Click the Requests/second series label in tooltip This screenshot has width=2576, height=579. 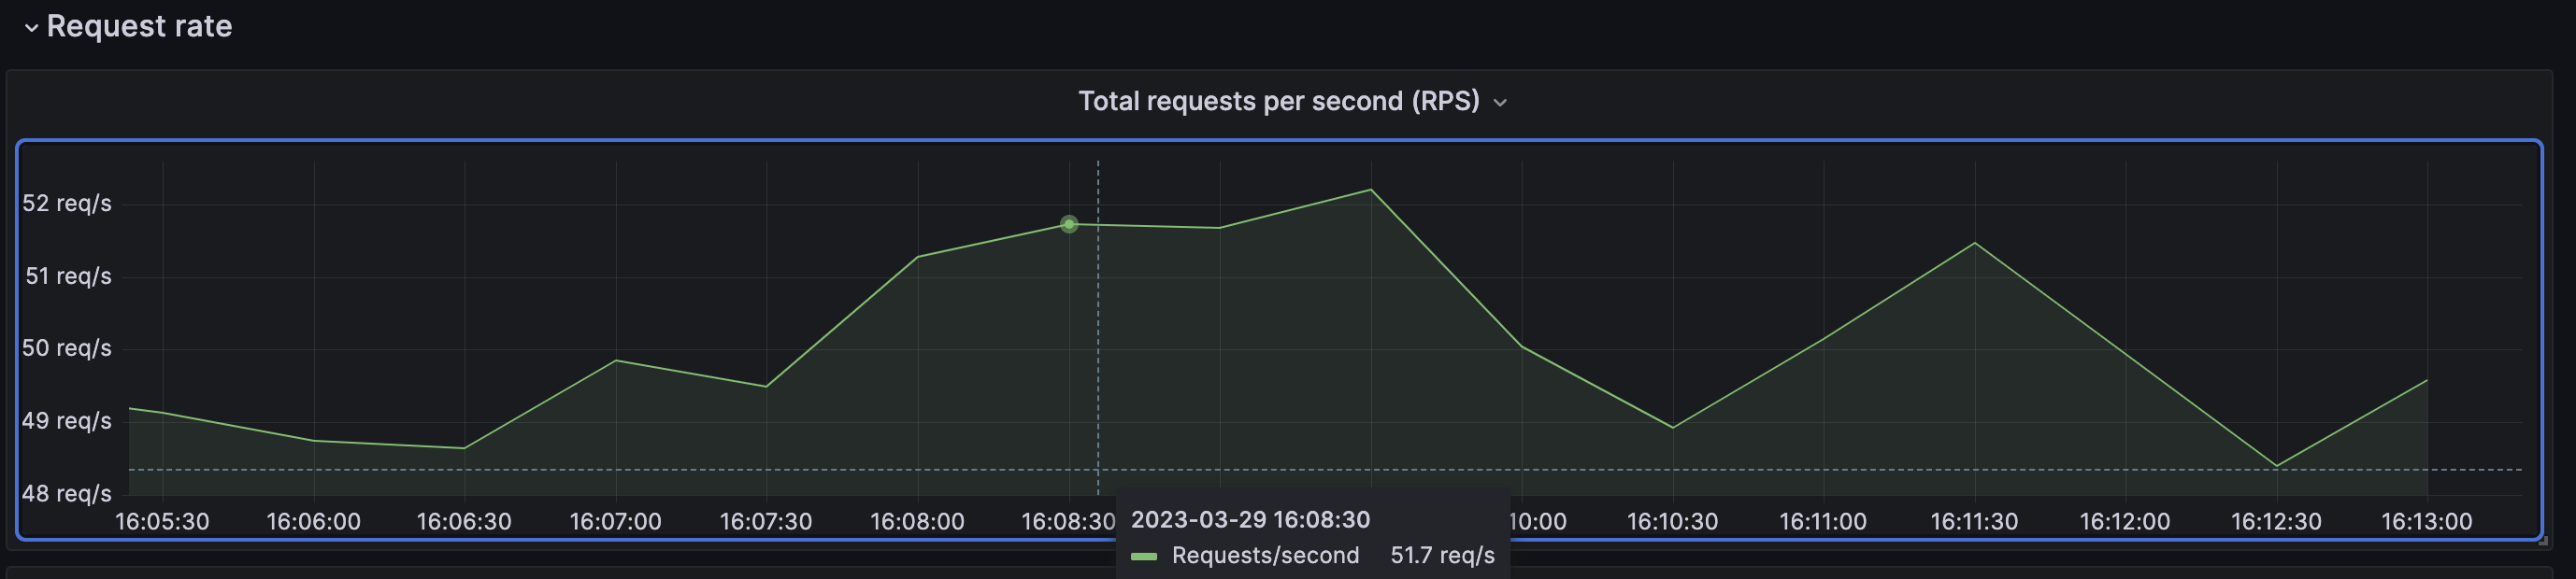pyautogui.click(x=1265, y=555)
